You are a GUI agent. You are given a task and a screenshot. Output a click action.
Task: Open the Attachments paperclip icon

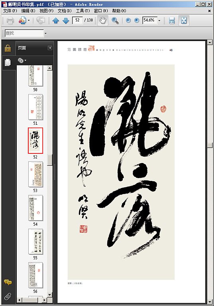[8, 296]
